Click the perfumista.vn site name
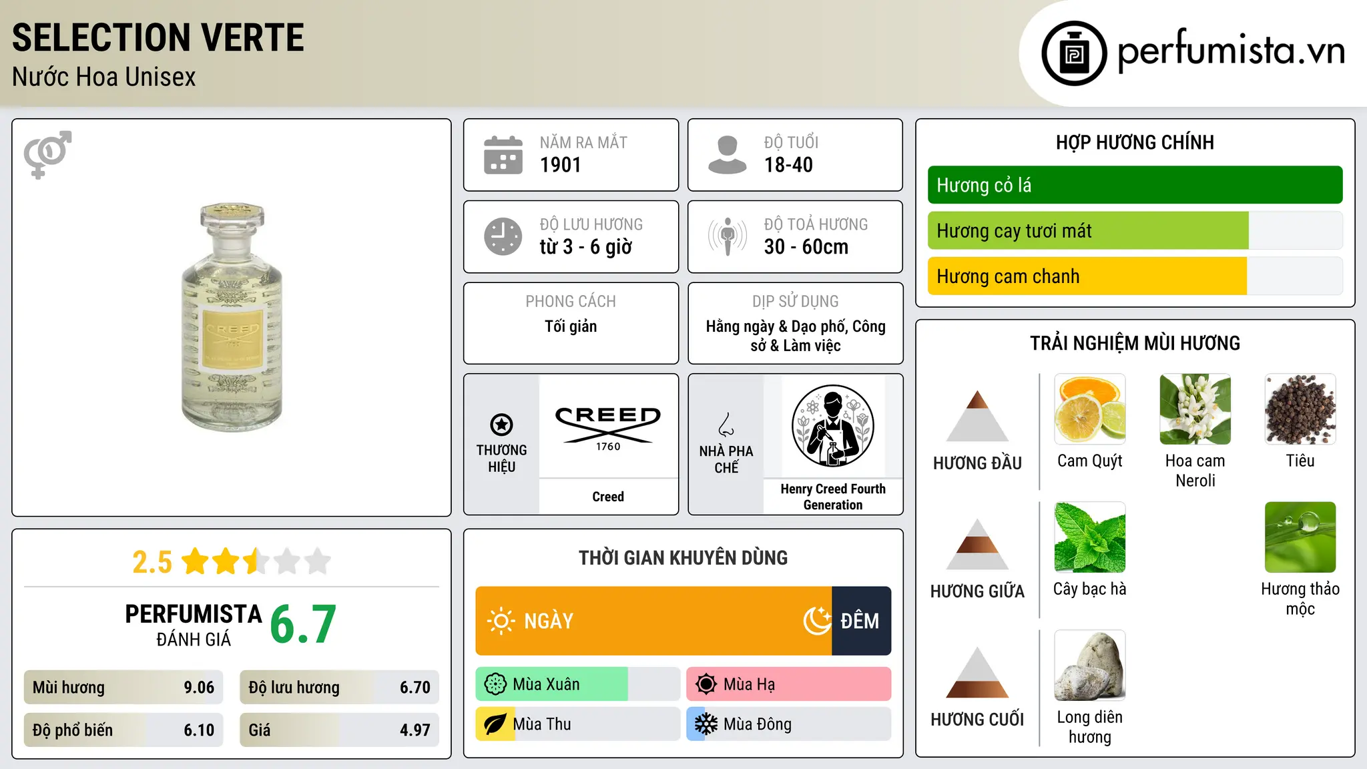The height and width of the screenshot is (769, 1367). pyautogui.click(x=1231, y=51)
